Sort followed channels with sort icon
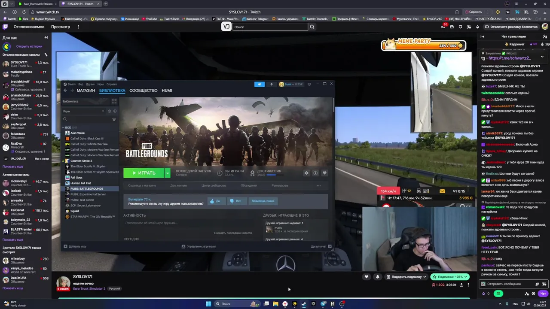Image resolution: width=550 pixels, height=309 pixels. (x=46, y=55)
